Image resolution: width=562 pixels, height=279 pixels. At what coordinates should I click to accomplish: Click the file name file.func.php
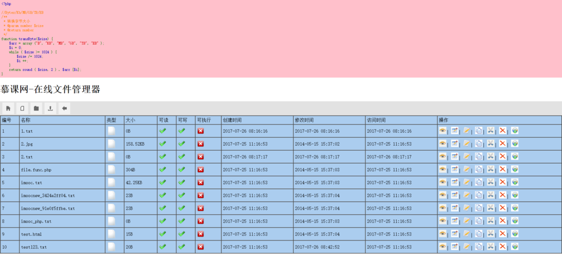[x=36, y=170]
